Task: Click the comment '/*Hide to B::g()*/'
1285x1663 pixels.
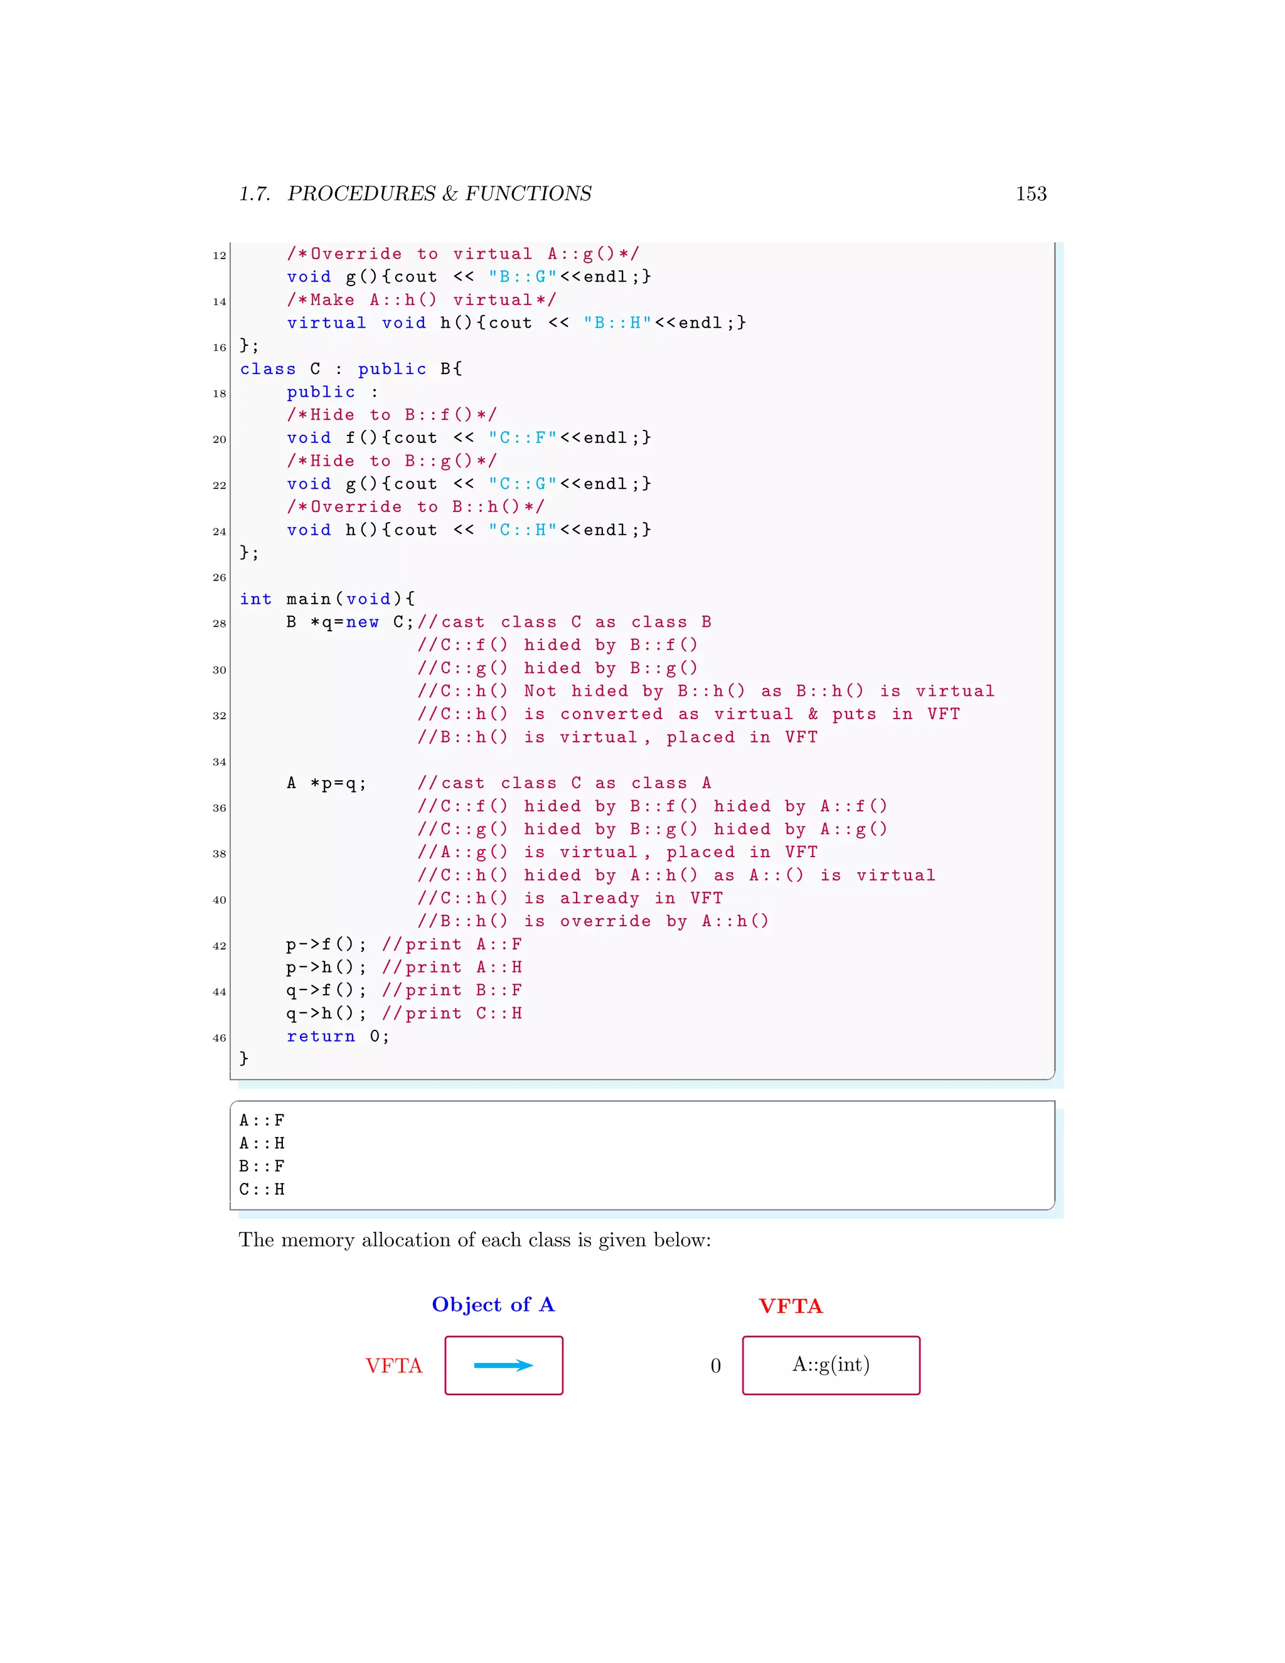Action: point(392,461)
